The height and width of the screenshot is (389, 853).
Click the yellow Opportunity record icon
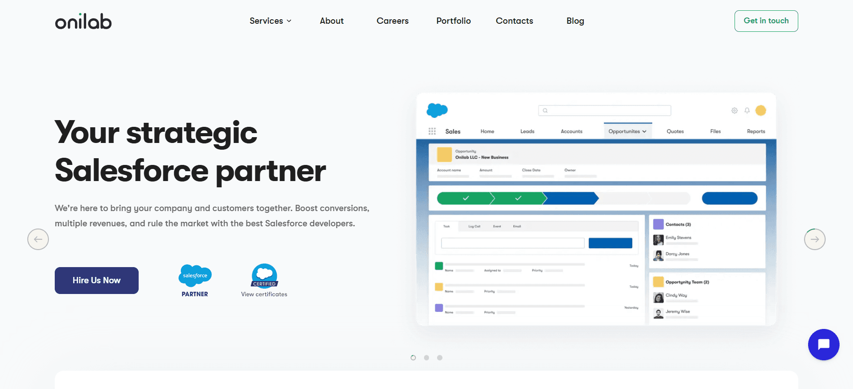444,155
